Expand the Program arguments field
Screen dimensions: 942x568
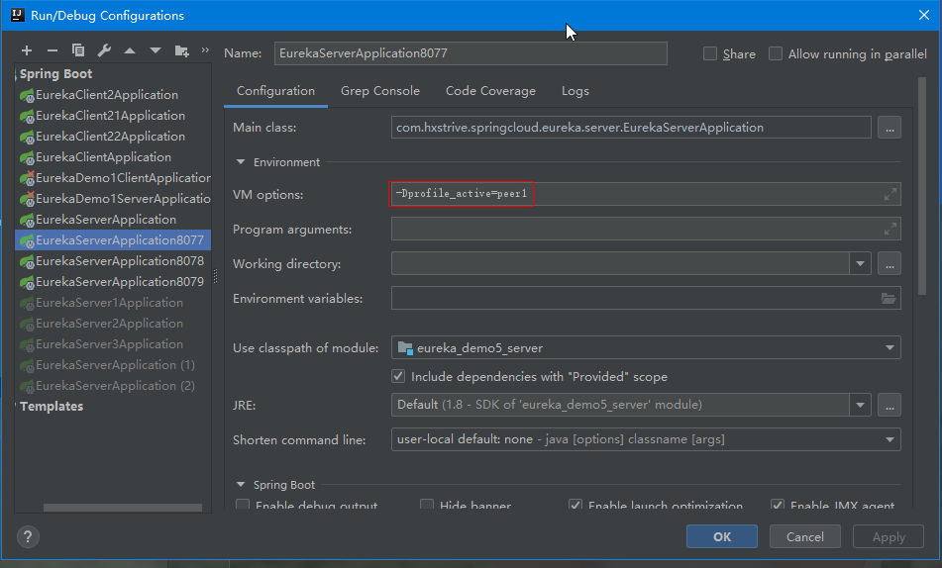[x=890, y=229]
